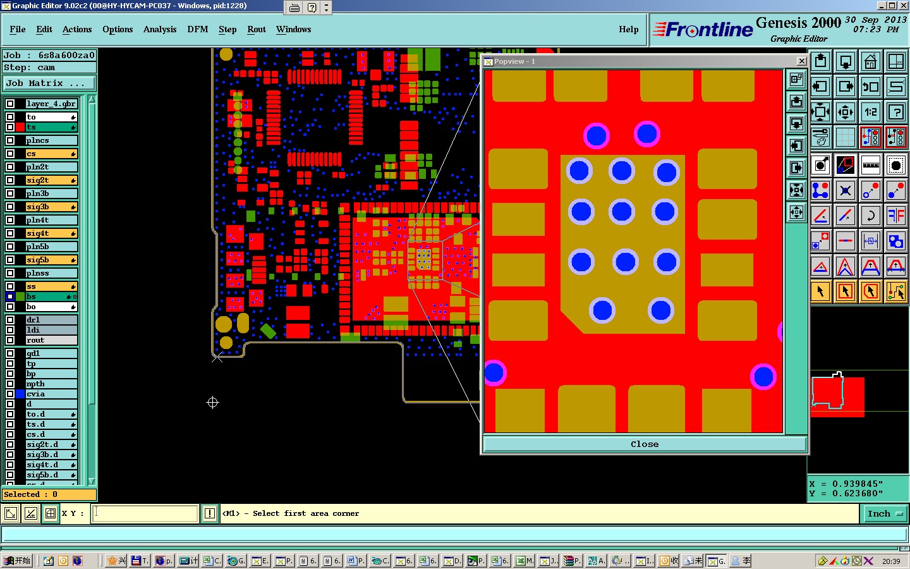Click the exclamation mark button by XY field
The height and width of the screenshot is (569, 910).
pyautogui.click(x=210, y=513)
